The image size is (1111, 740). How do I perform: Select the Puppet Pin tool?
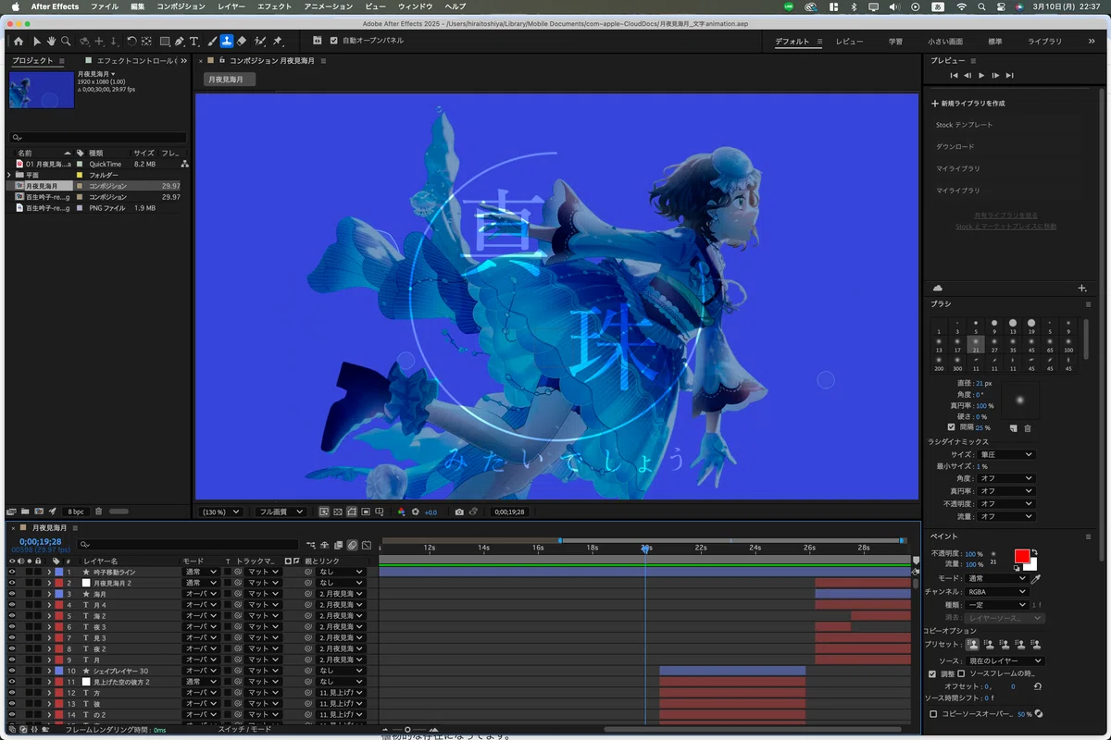point(278,42)
